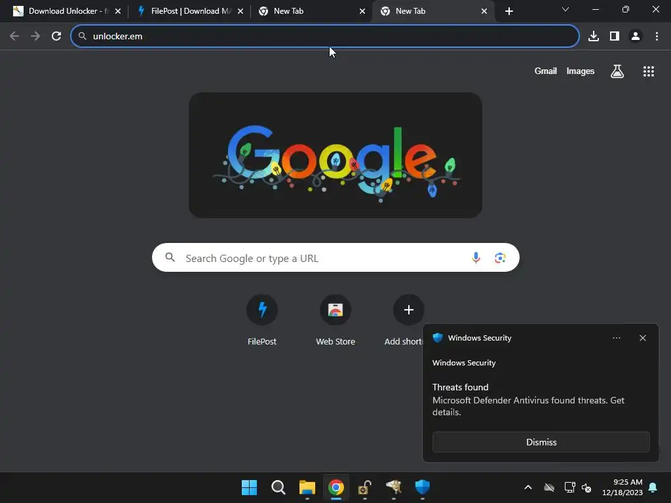
Task: Click the Search Google or type a URL box
Action: click(335, 258)
